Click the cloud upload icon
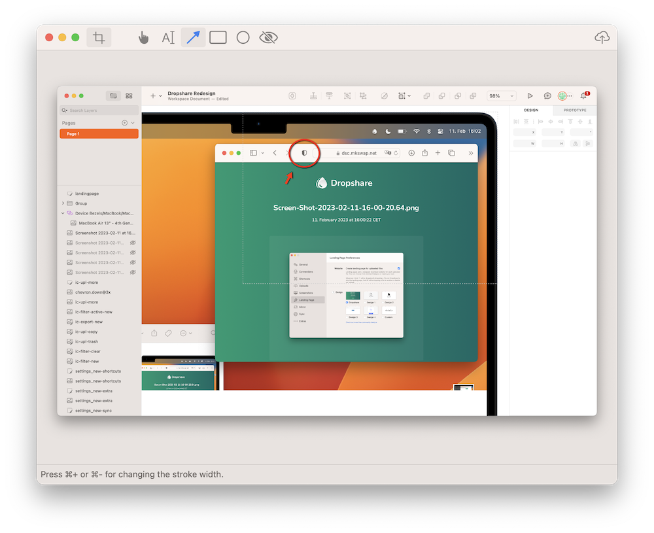Image resolution: width=654 pixels, height=533 pixels. point(601,38)
